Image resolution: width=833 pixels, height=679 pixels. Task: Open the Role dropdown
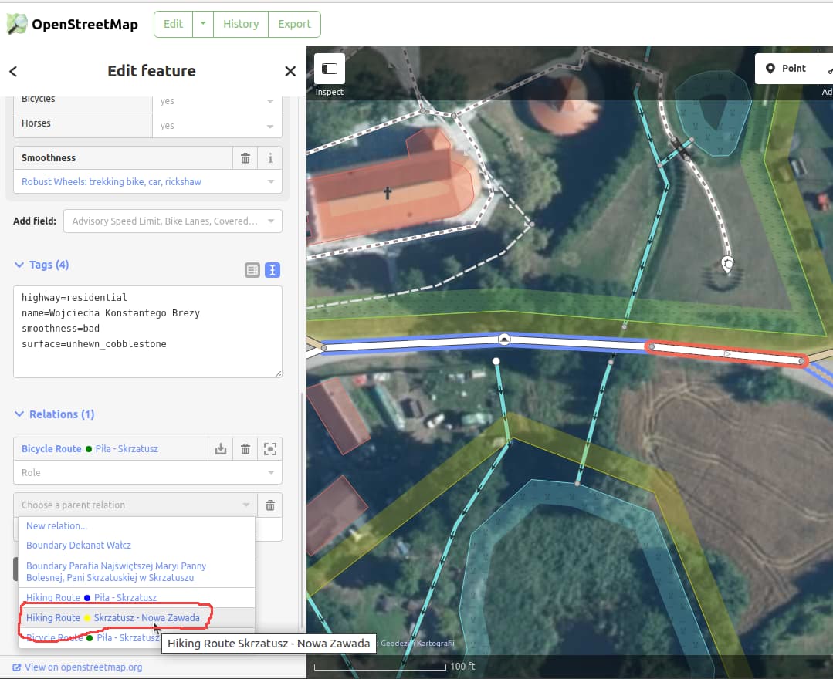[x=147, y=472]
